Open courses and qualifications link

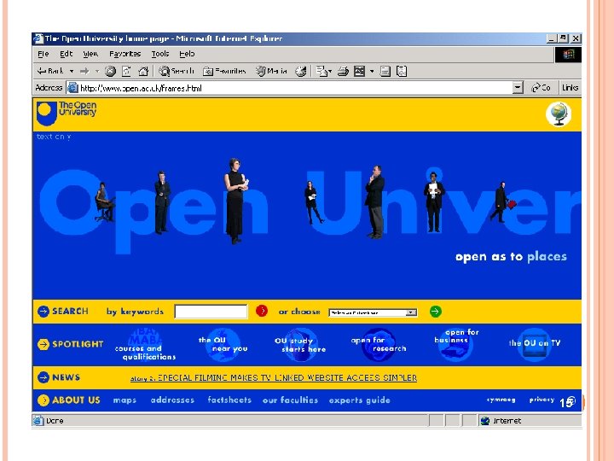click(145, 346)
